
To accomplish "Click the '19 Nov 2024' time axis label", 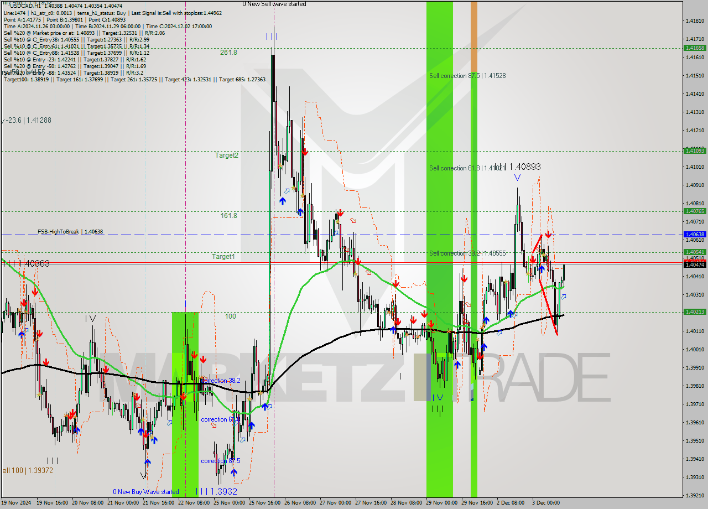I will [x=15, y=503].
